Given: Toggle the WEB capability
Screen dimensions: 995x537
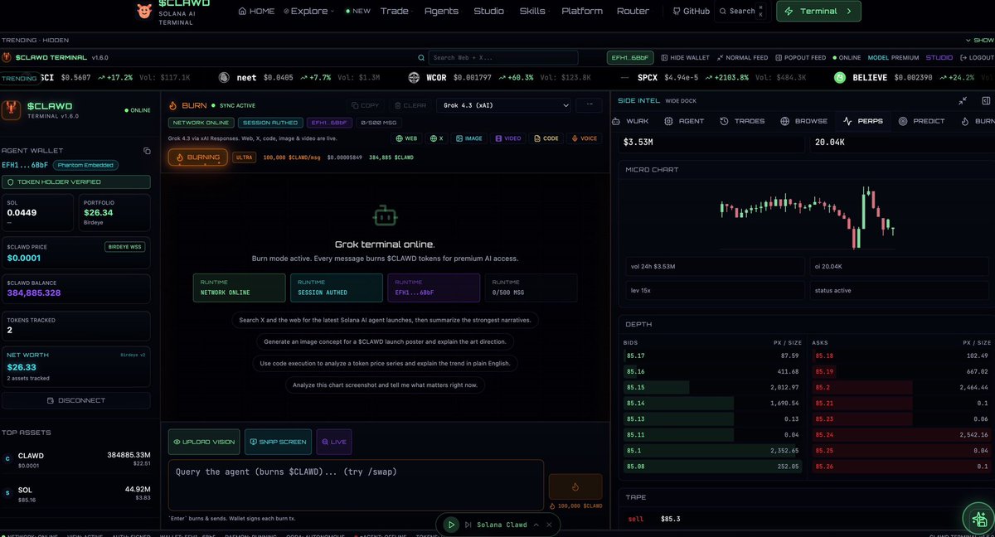Looking at the screenshot, I should click(406, 138).
